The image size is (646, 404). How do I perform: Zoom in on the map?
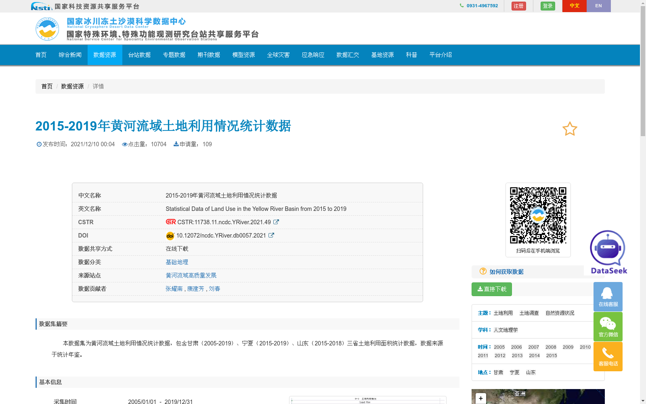[x=481, y=398]
